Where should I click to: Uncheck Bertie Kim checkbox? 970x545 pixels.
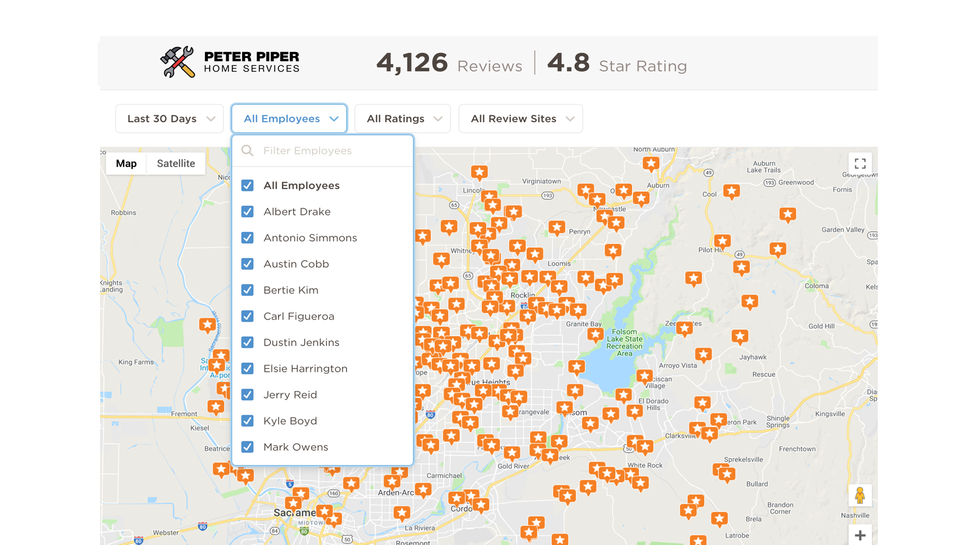247,289
